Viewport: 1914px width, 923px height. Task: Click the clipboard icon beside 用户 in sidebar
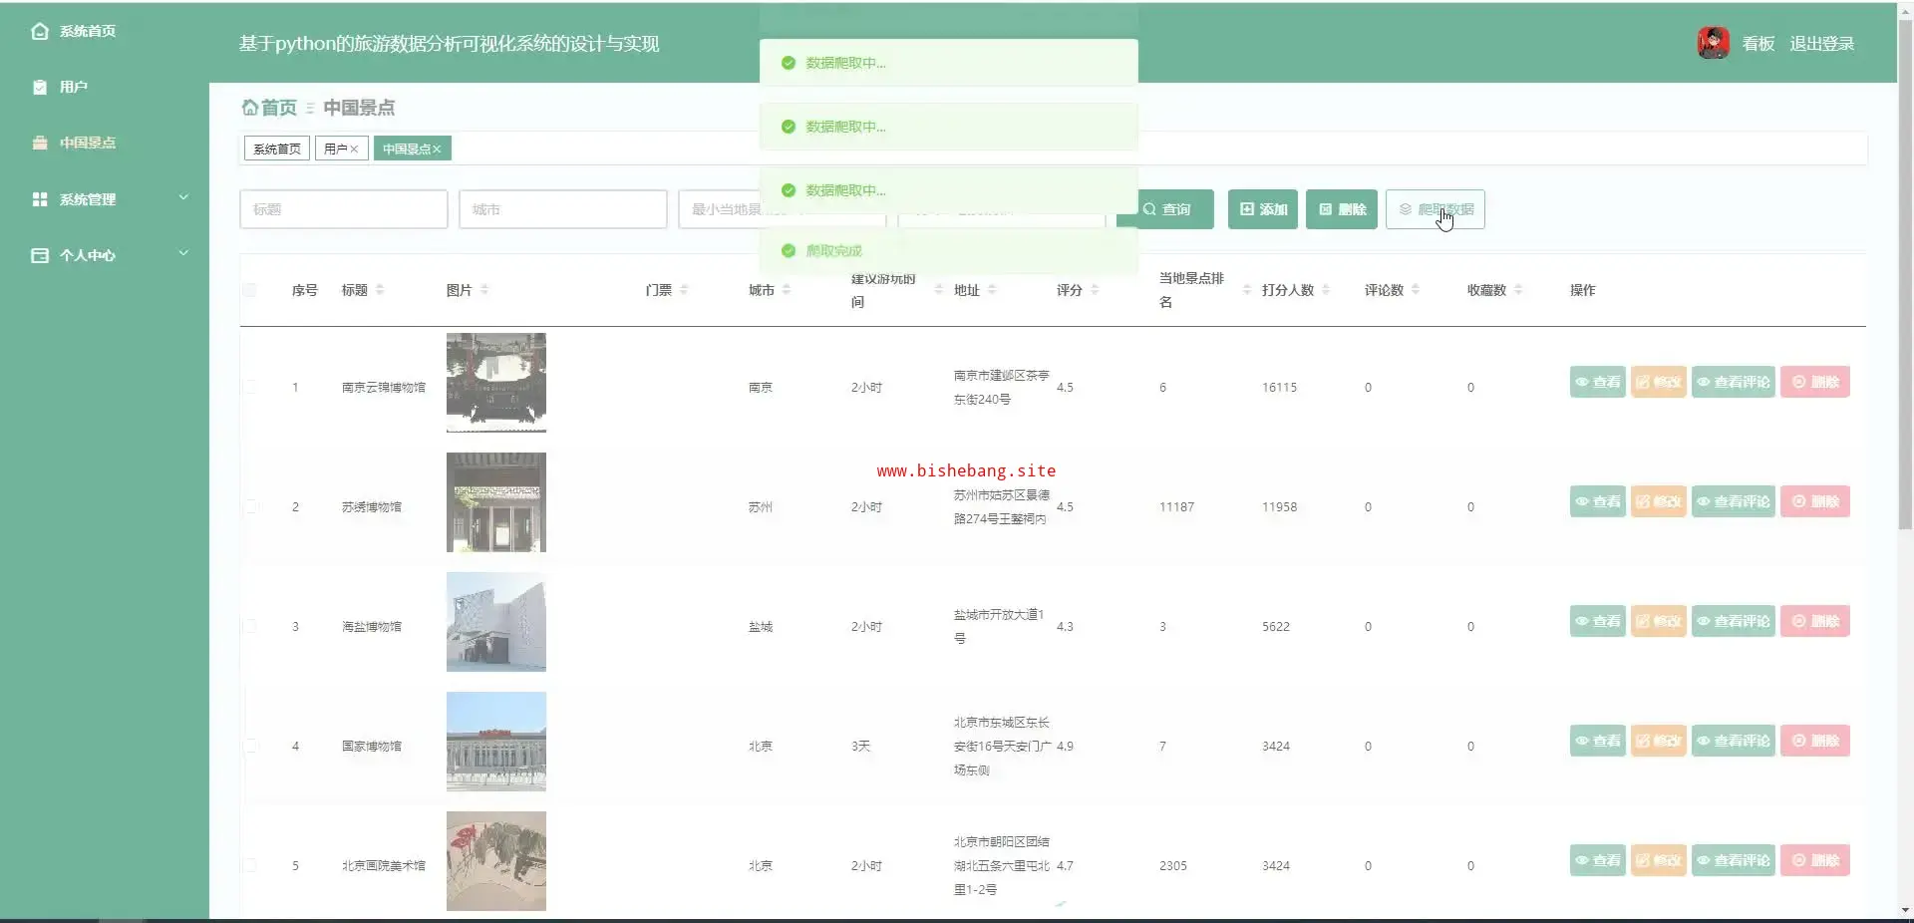pos(40,87)
